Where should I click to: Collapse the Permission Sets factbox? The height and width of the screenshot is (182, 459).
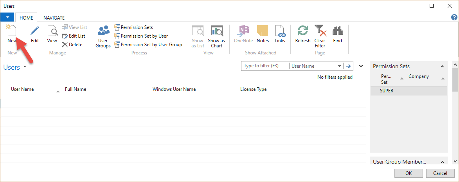point(443,67)
